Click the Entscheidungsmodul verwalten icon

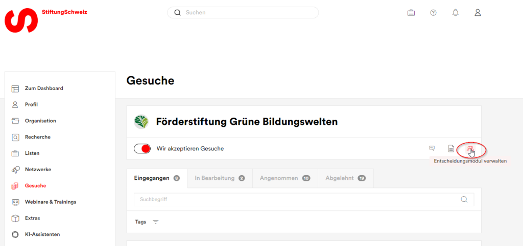tap(470, 149)
